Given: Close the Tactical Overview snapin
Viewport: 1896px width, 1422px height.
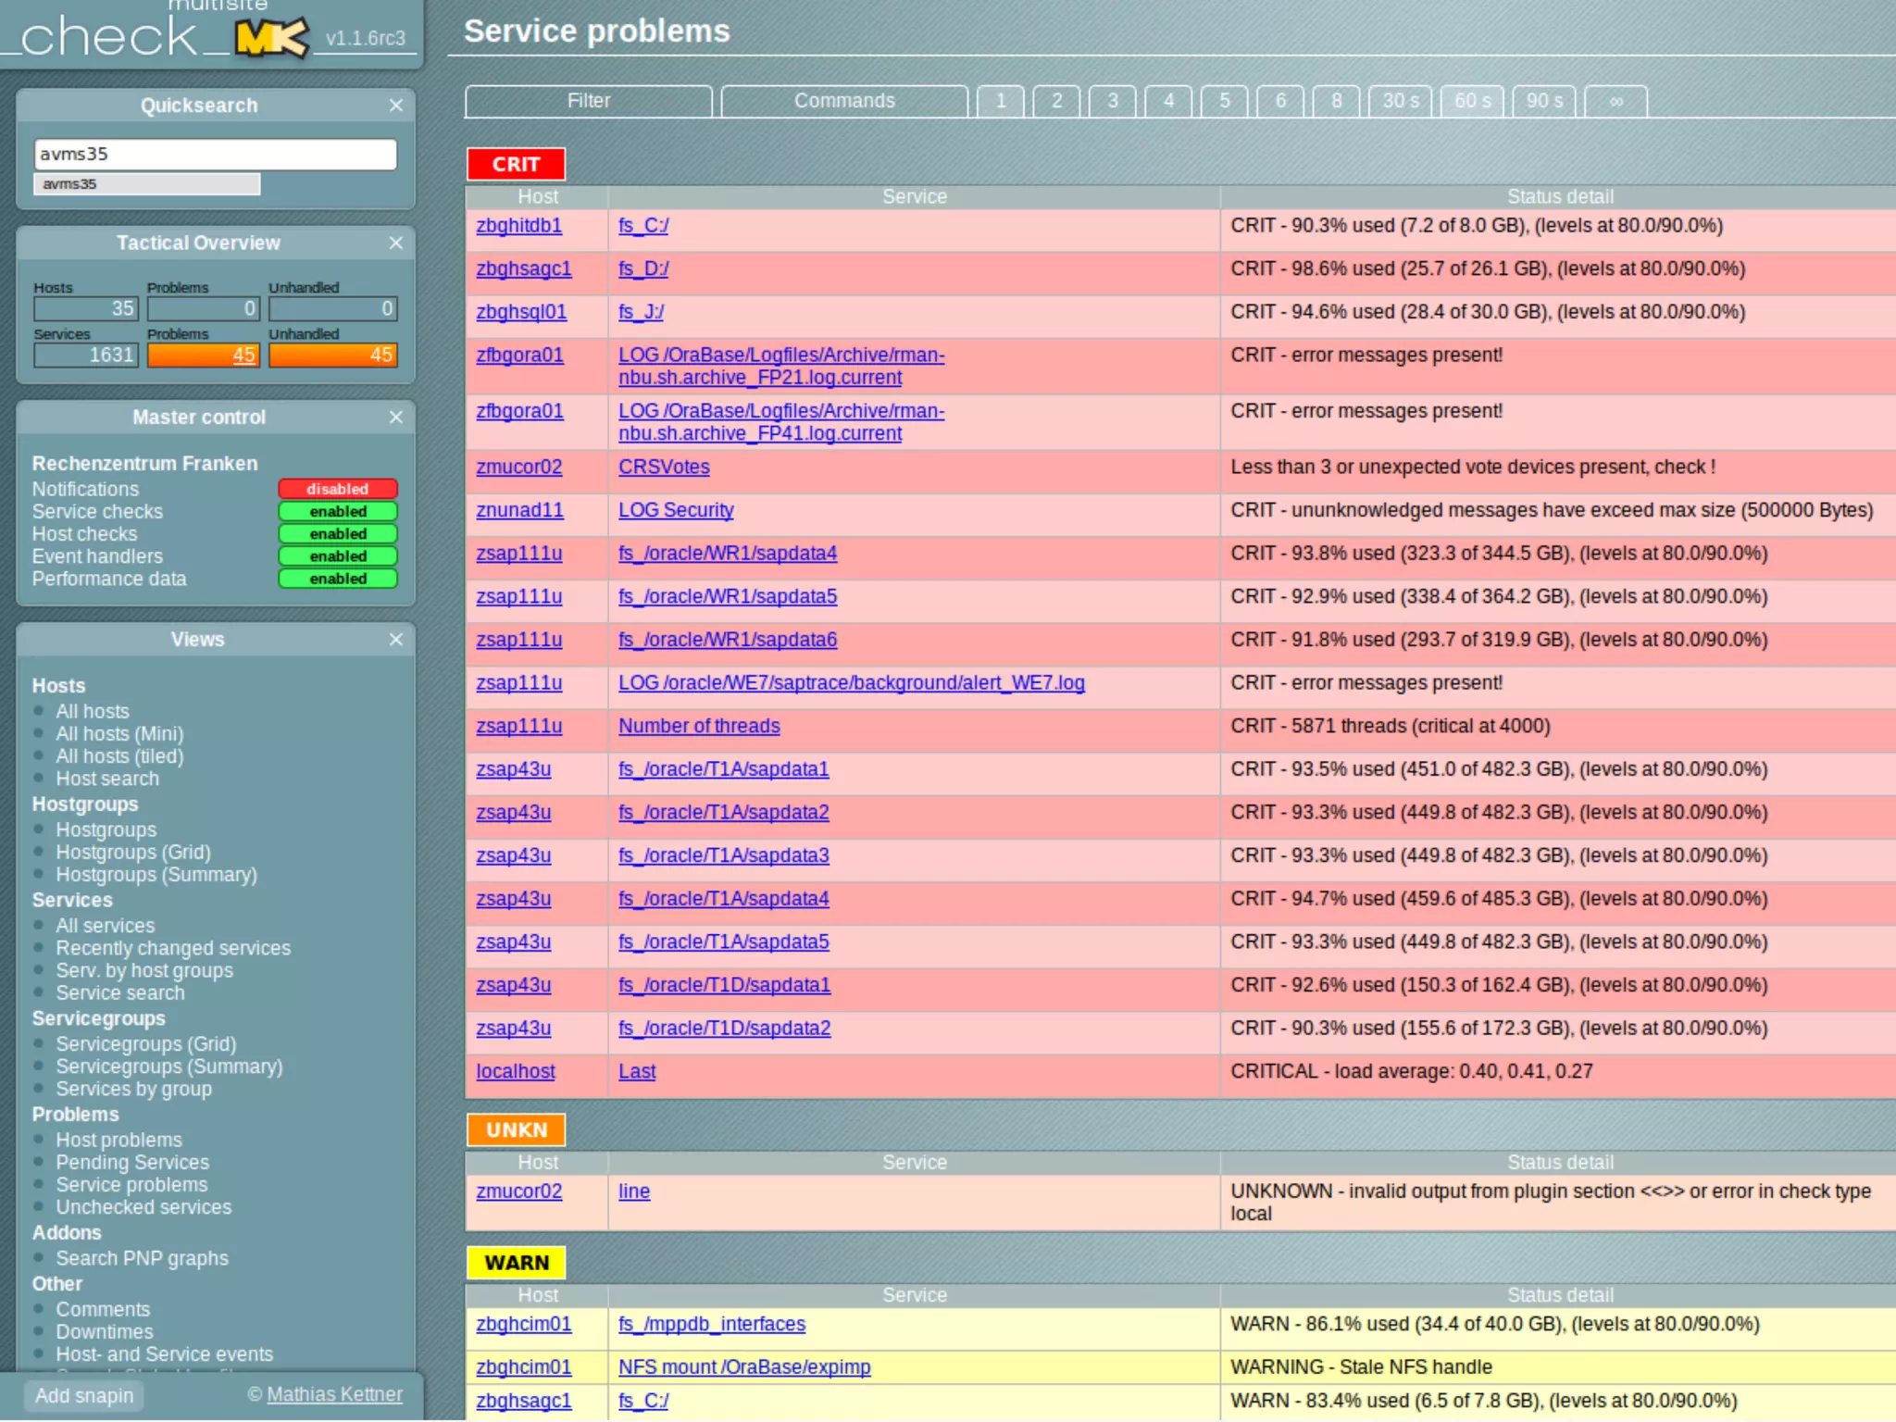Looking at the screenshot, I should pos(395,243).
